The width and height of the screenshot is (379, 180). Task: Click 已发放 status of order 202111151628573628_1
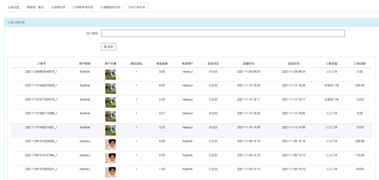[213, 85]
